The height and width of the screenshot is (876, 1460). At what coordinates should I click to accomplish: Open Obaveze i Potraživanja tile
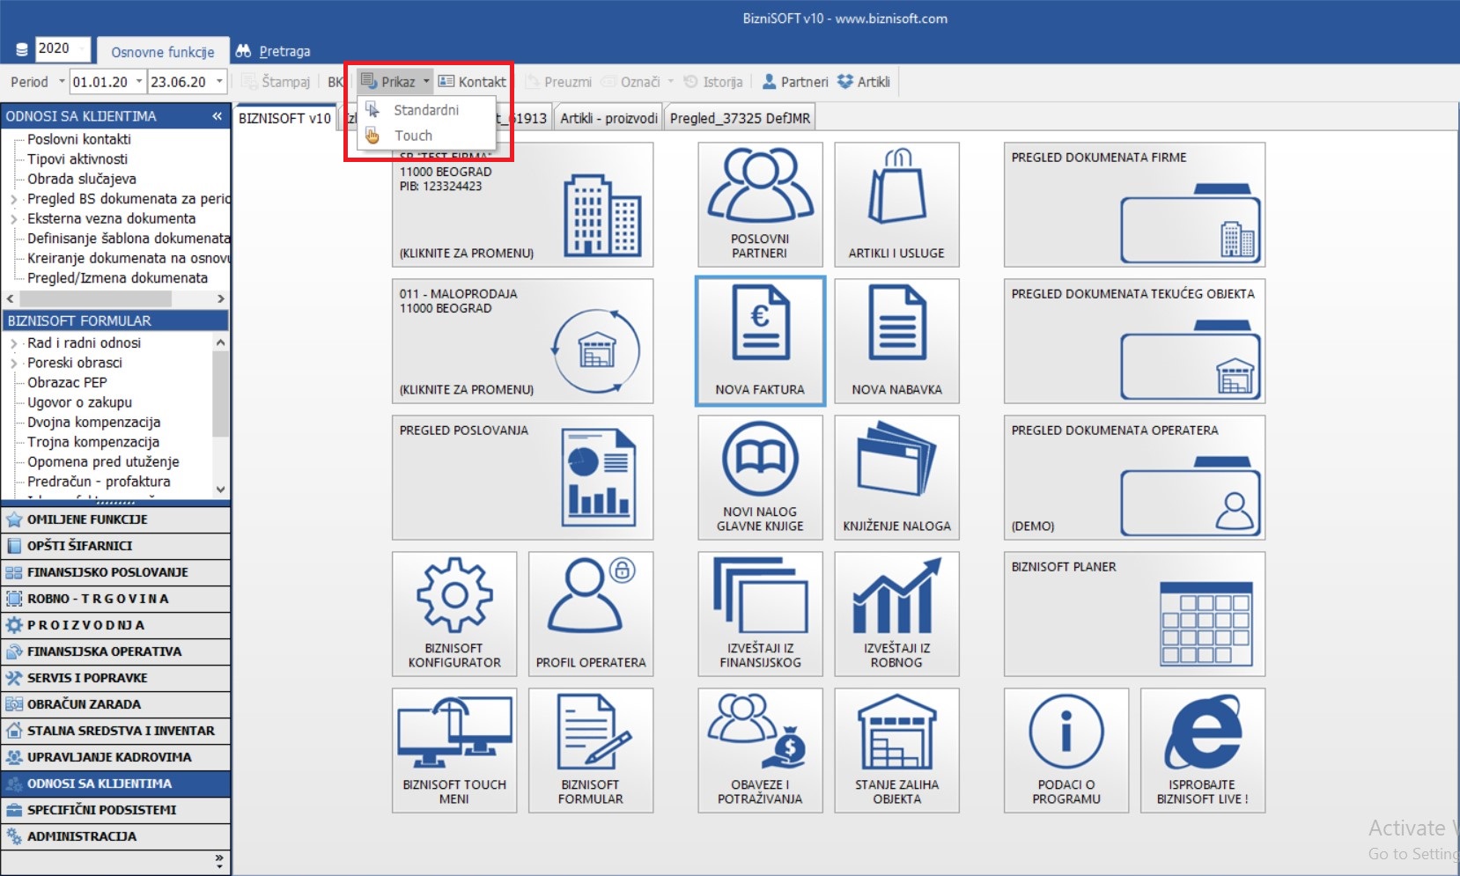pos(760,750)
